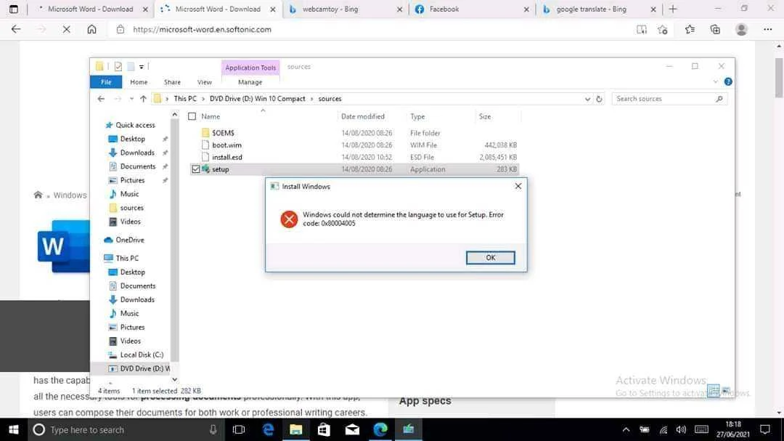
Task: Toggle the select-all checkbox in header
Action: pyautogui.click(x=192, y=116)
